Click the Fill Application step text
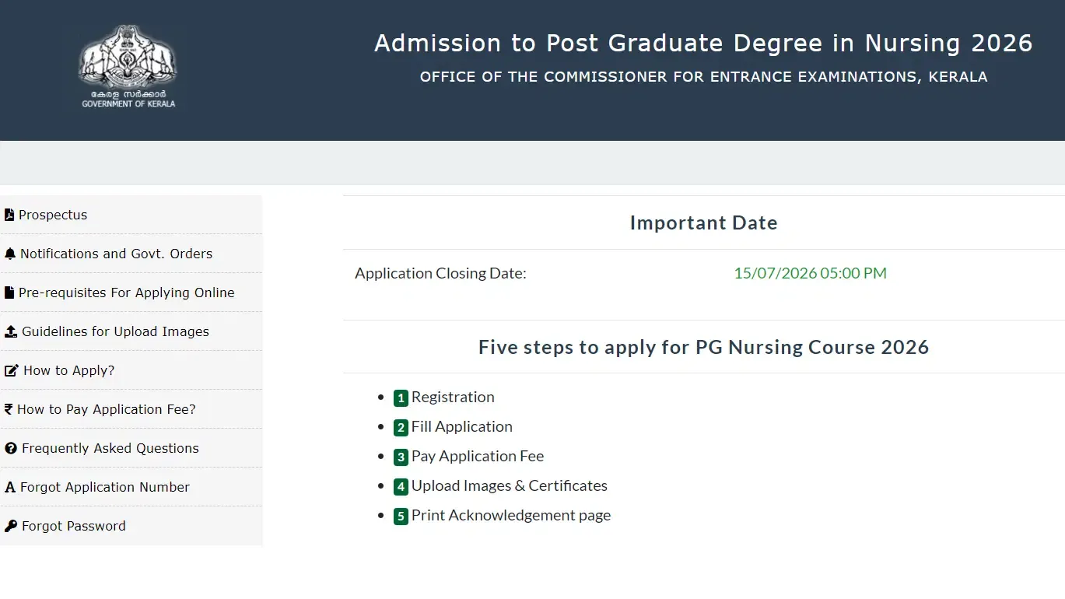 pyautogui.click(x=462, y=426)
